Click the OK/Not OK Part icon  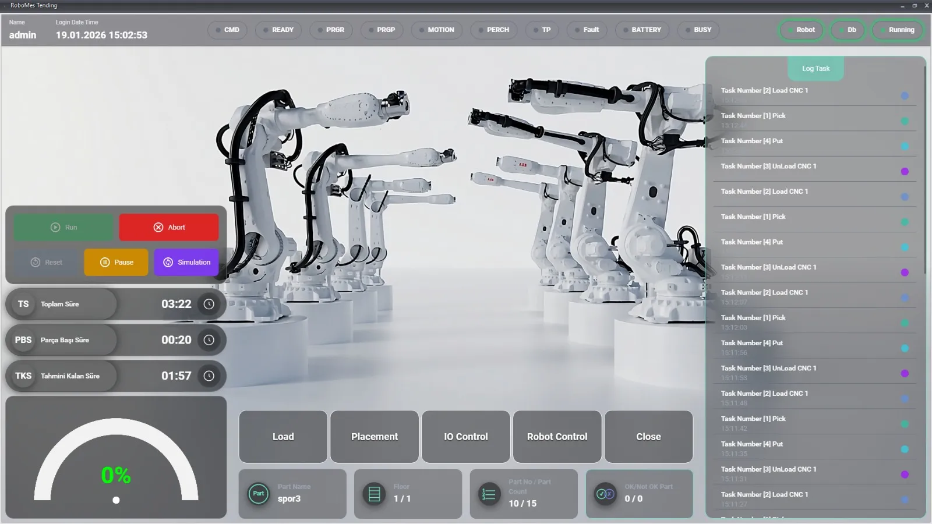[x=605, y=494]
